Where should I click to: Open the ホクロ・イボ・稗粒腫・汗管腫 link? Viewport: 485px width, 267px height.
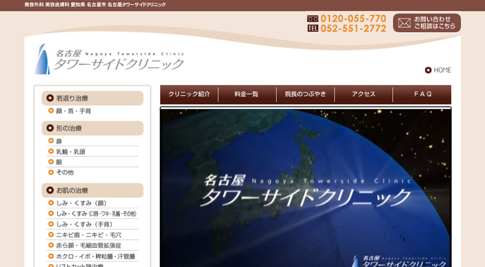click(x=96, y=256)
